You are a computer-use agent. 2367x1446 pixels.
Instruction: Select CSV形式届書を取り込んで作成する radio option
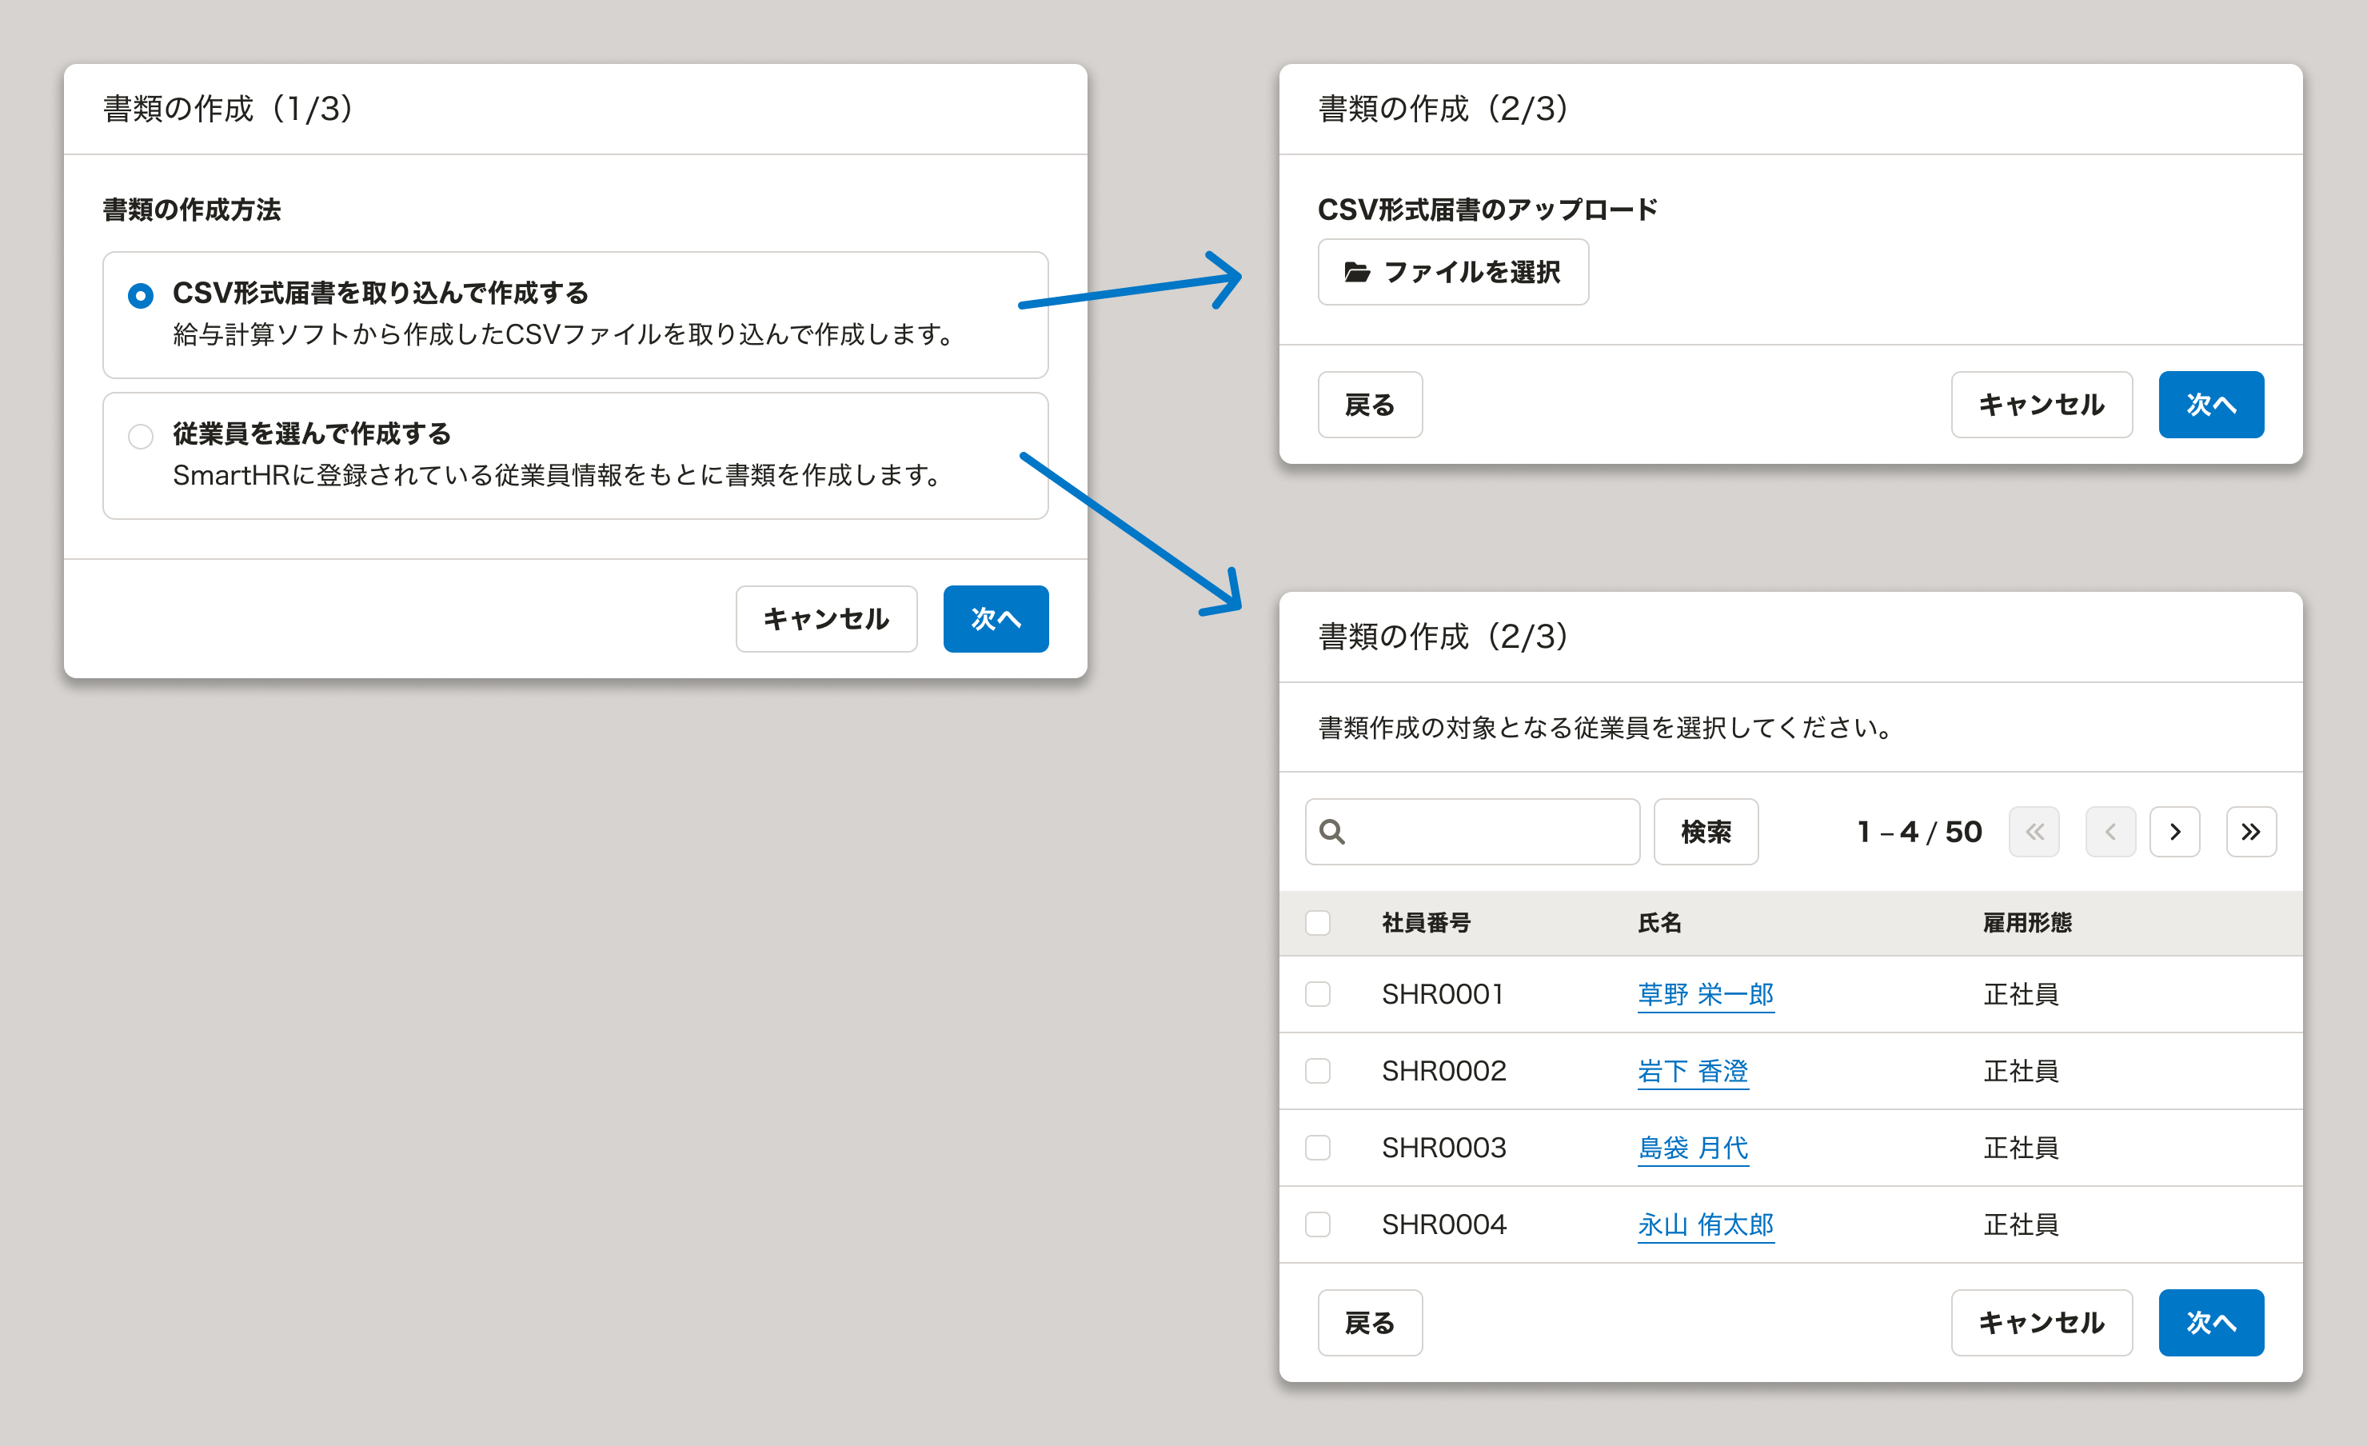click(140, 295)
